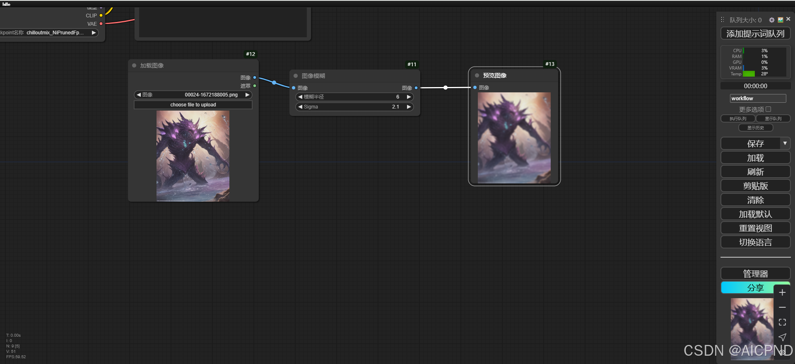Grab the panel drag-handle dots
This screenshot has height=364, width=795.
pos(723,20)
